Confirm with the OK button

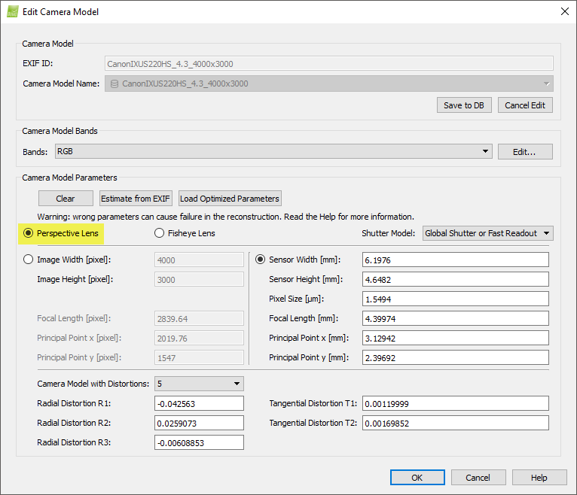[x=417, y=478]
